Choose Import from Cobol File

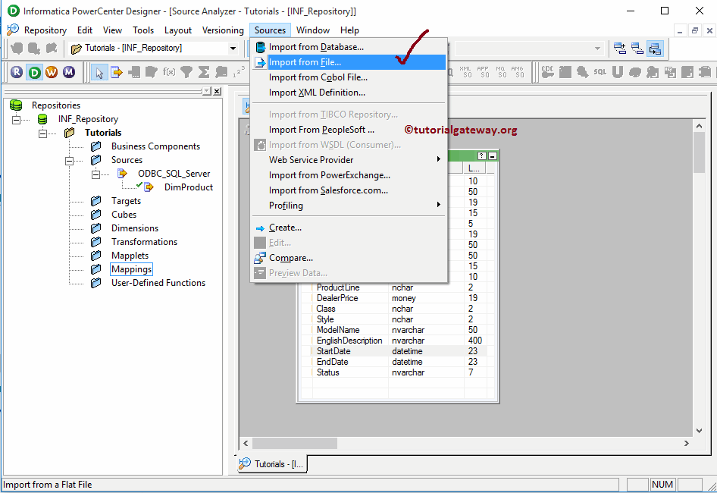click(x=348, y=77)
